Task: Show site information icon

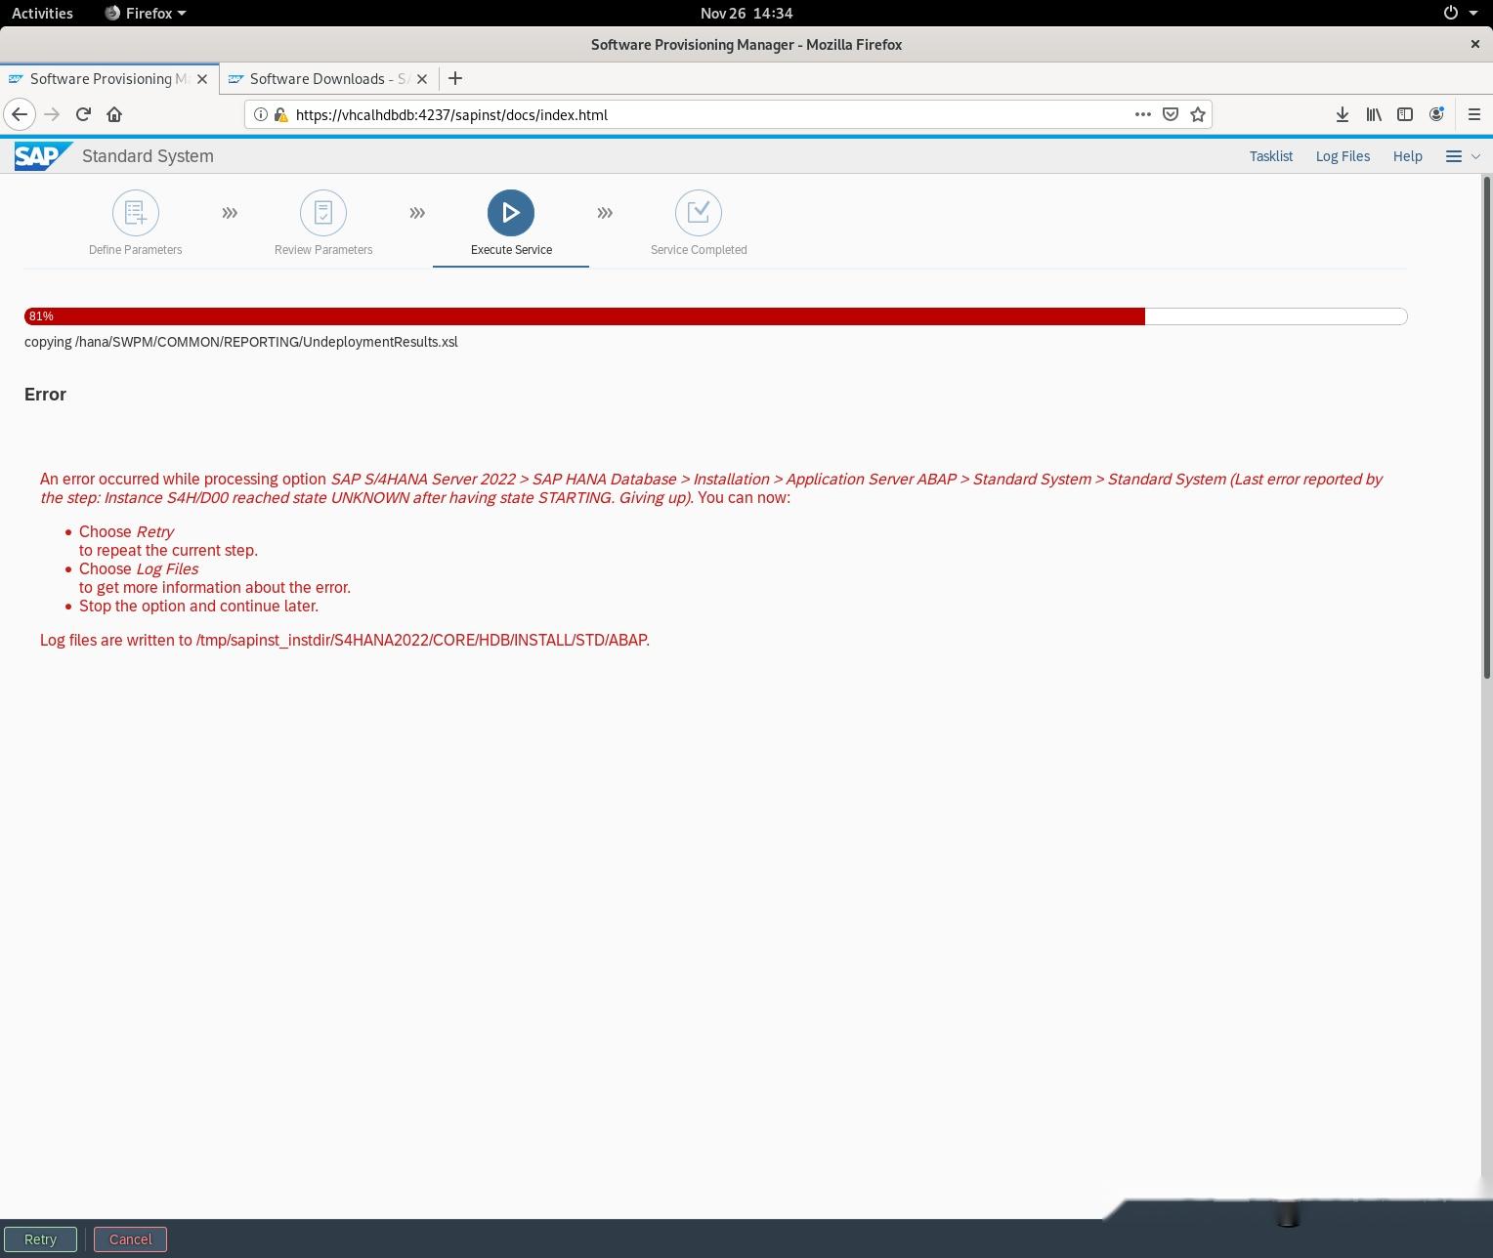Action: (261, 114)
